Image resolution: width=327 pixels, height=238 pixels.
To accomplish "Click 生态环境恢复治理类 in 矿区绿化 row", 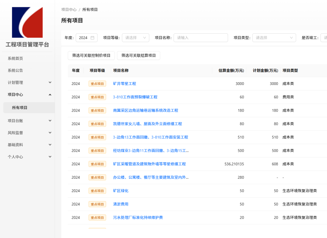I will 300,191.
